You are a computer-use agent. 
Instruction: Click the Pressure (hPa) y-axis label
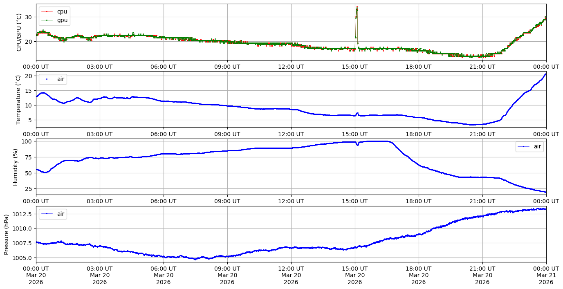[x=6, y=234]
